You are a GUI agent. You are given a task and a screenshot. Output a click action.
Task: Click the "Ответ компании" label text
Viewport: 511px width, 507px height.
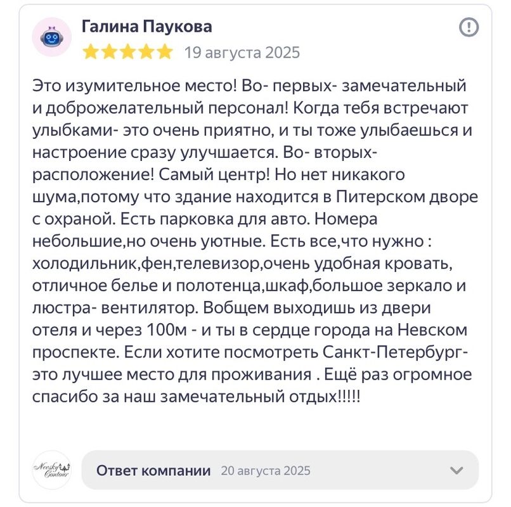point(153,470)
